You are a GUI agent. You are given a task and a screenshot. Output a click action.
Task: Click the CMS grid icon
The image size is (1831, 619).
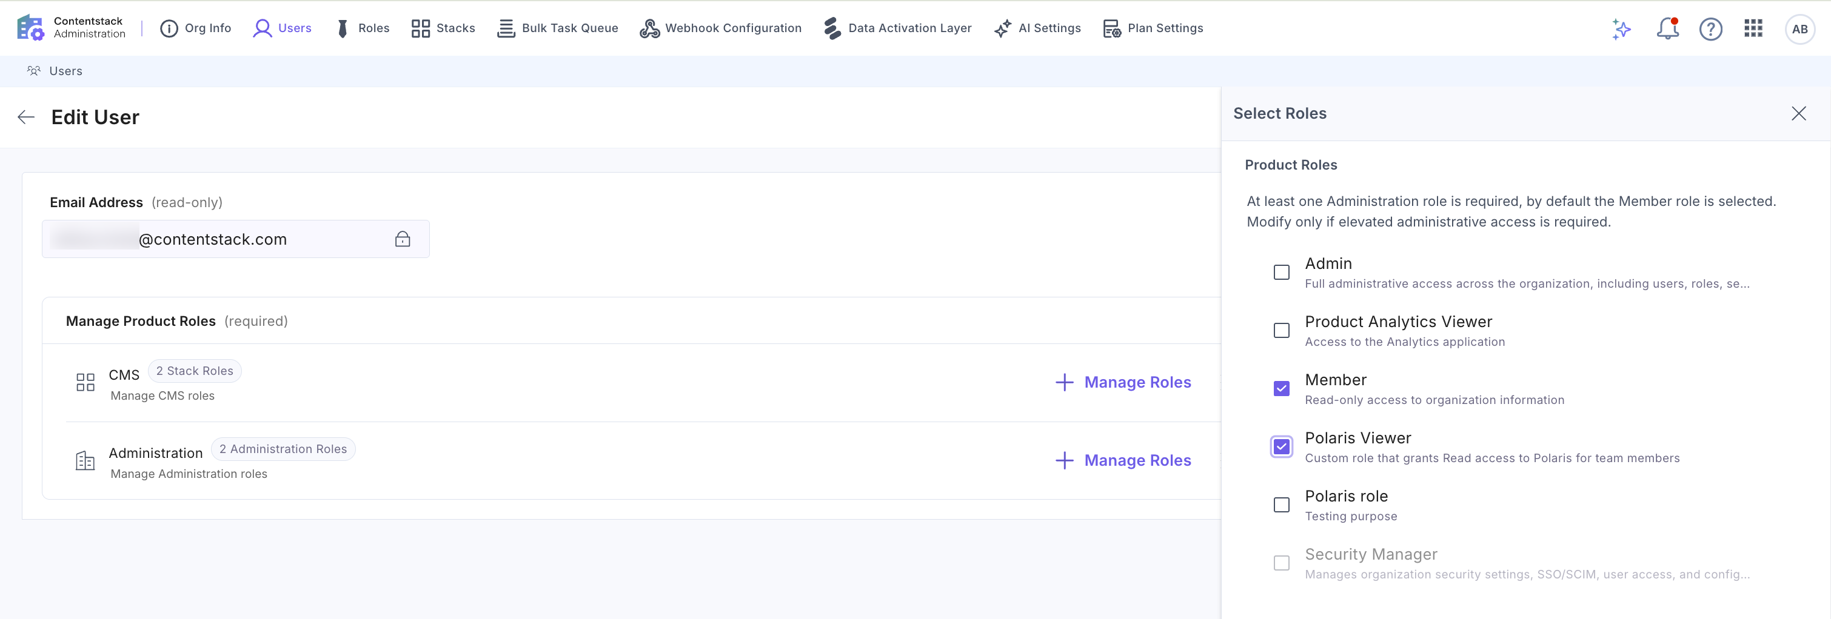click(x=85, y=383)
